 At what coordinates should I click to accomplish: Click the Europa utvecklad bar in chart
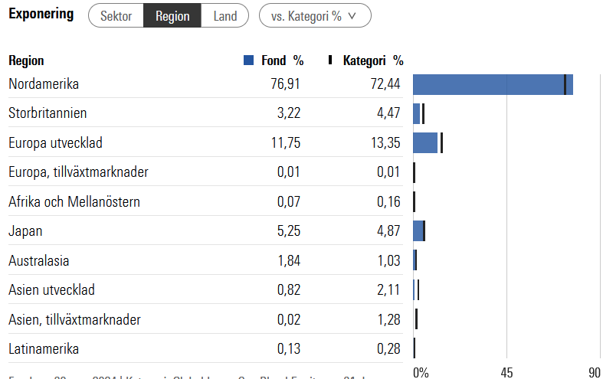click(425, 143)
